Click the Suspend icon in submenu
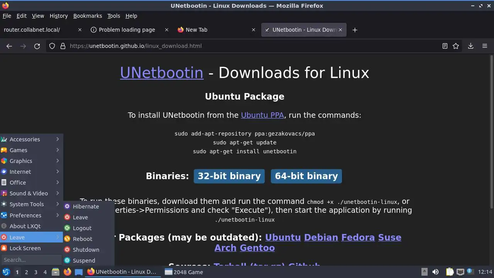This screenshot has height=278, width=494. [x=67, y=261]
